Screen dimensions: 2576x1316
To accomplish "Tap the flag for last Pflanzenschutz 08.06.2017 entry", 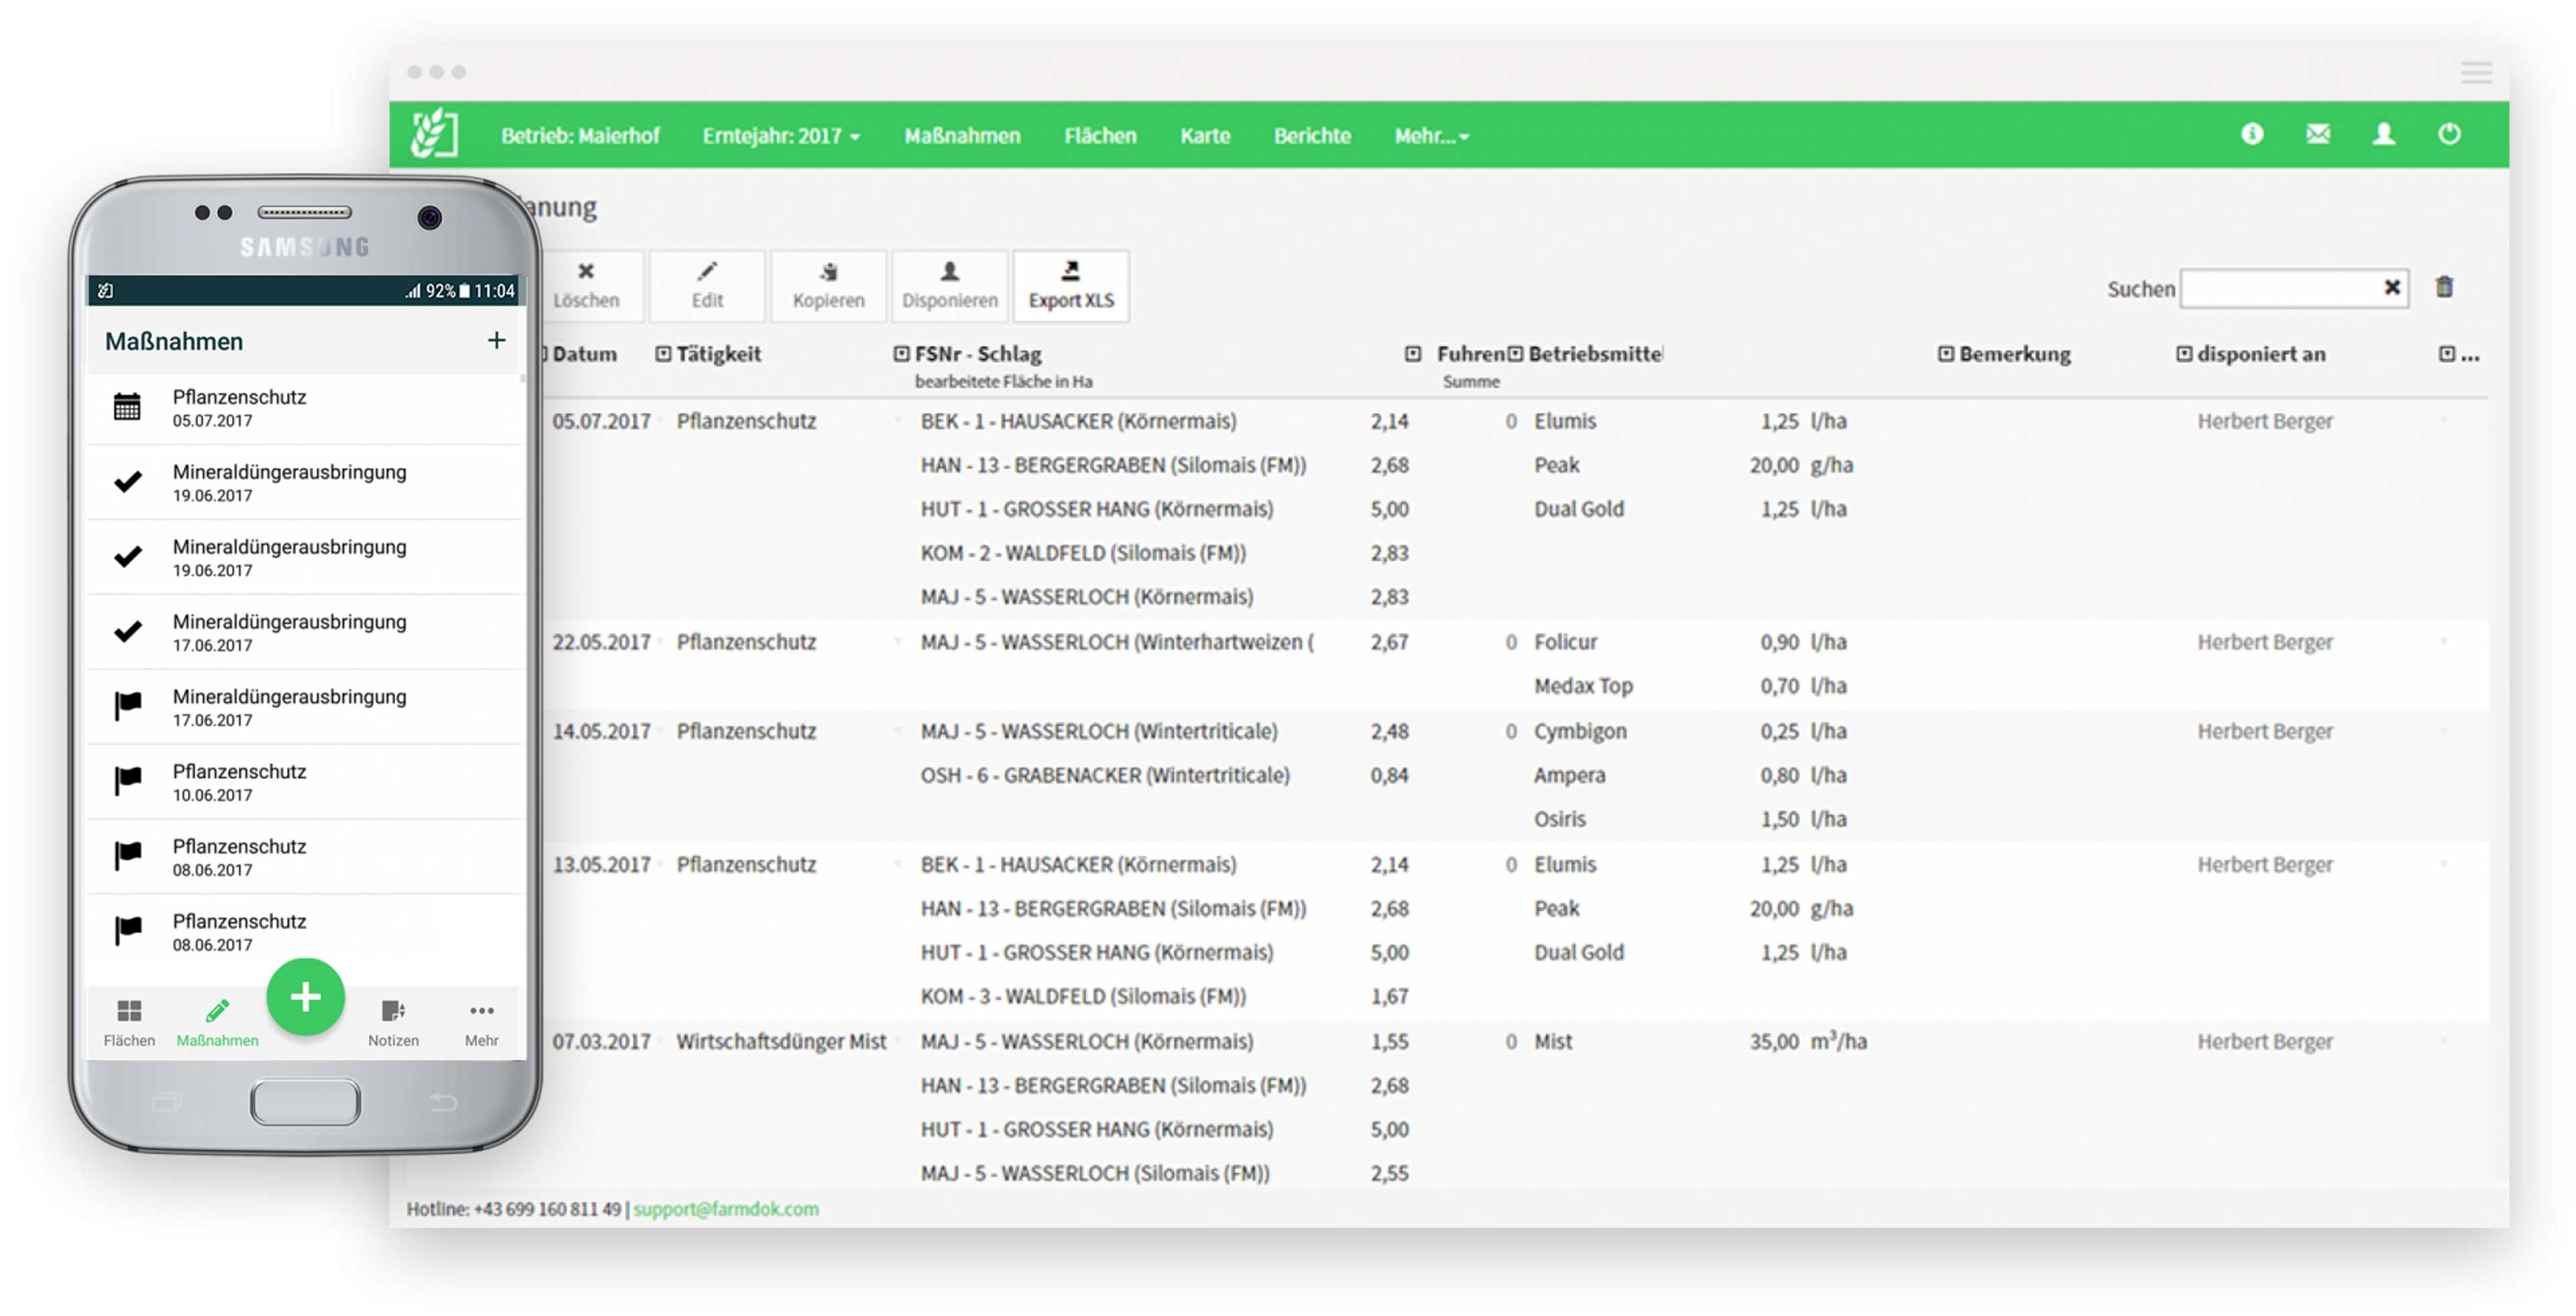I will click(127, 931).
